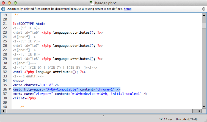Open the Setup link in info bar
This screenshot has height=122, width=207.
pyautogui.click(x=128, y=9)
